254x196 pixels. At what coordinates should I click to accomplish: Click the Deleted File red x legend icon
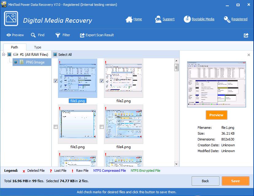tap(24, 171)
